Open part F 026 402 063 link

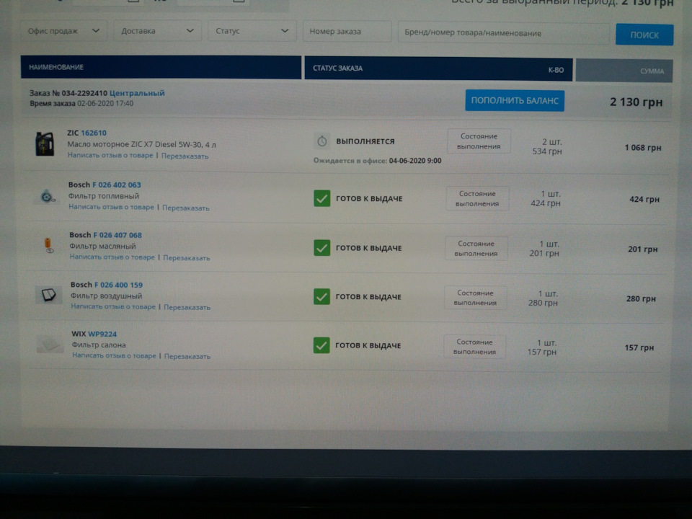[x=117, y=185]
